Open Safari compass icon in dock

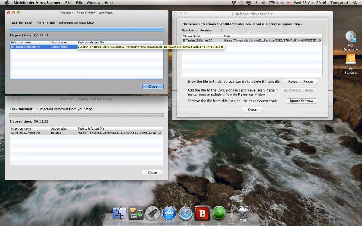point(186,213)
